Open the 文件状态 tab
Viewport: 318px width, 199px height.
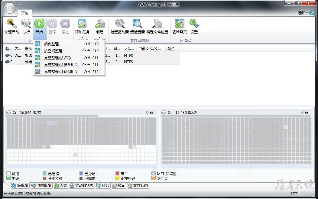click(138, 185)
